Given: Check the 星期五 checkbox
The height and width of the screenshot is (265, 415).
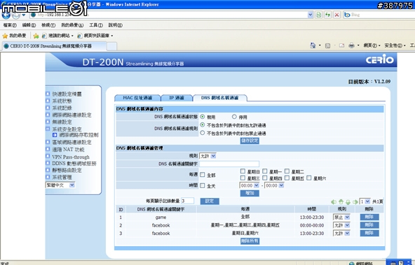Looking at the screenshot, I should [287, 178].
